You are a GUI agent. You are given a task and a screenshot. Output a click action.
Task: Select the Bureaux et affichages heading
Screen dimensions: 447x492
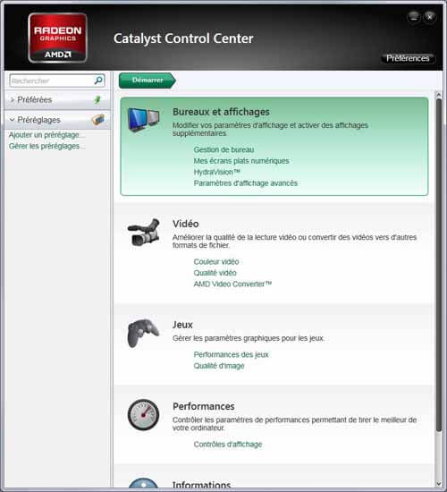221,112
